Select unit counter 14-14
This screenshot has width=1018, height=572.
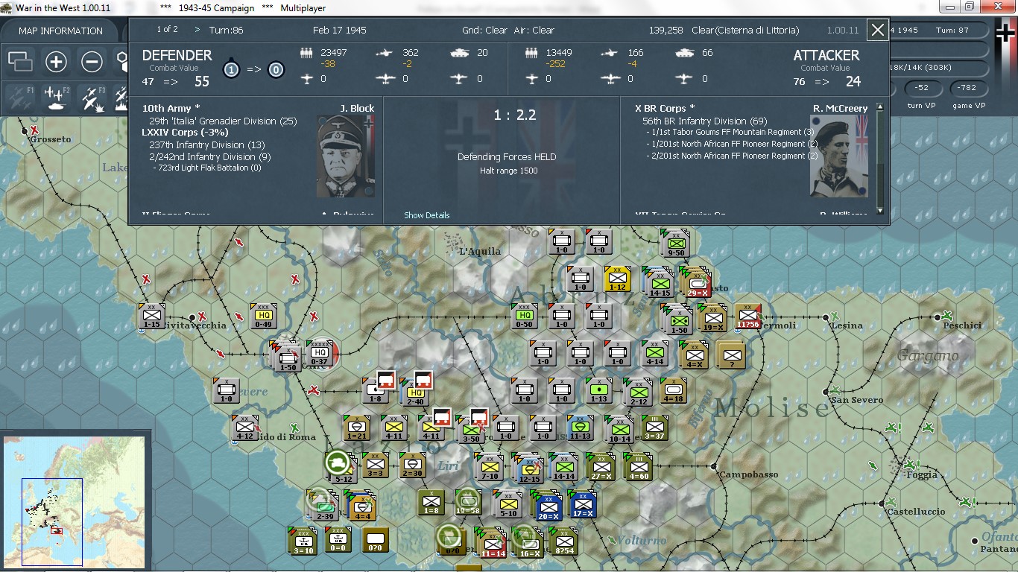563,467
